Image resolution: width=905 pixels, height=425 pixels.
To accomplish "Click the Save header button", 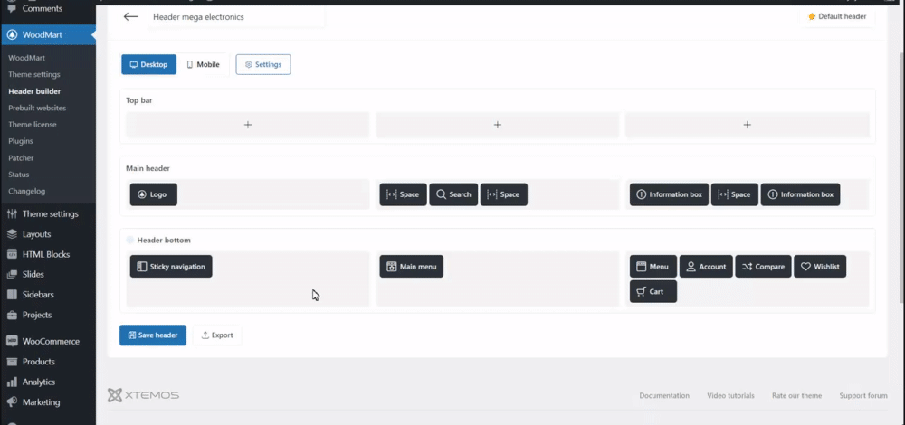I will [153, 335].
